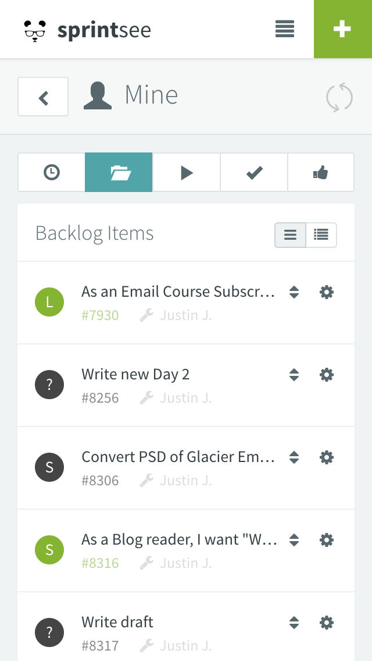The image size is (372, 661).
Task: Switch to the play in-progress tab
Action: coord(187,172)
